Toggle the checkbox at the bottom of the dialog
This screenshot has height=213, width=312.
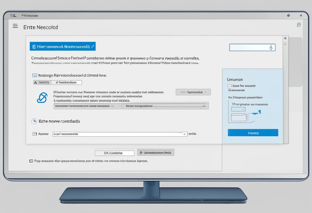[x=31, y=161]
